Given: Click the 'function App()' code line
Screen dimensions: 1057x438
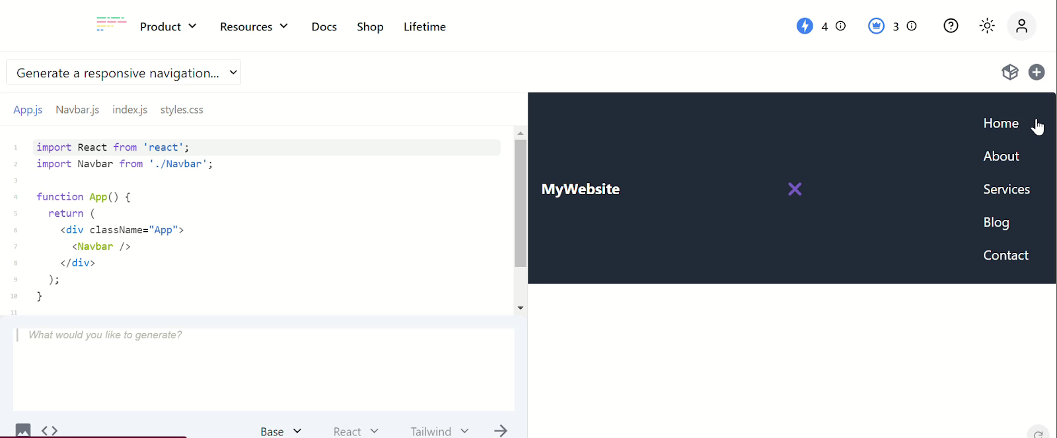Looking at the screenshot, I should pyautogui.click(x=83, y=197).
